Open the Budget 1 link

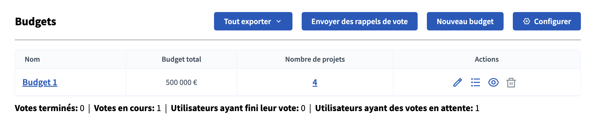coord(40,83)
